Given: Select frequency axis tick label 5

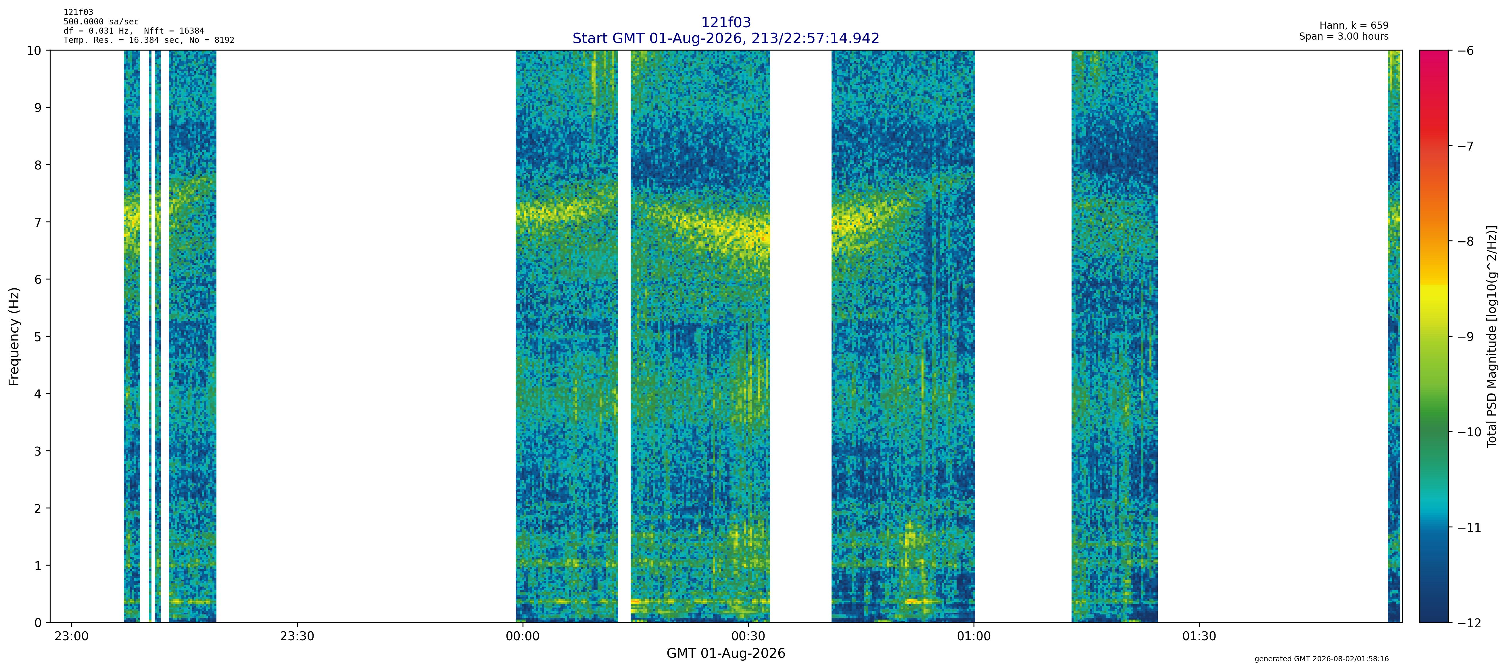Looking at the screenshot, I should (x=38, y=337).
